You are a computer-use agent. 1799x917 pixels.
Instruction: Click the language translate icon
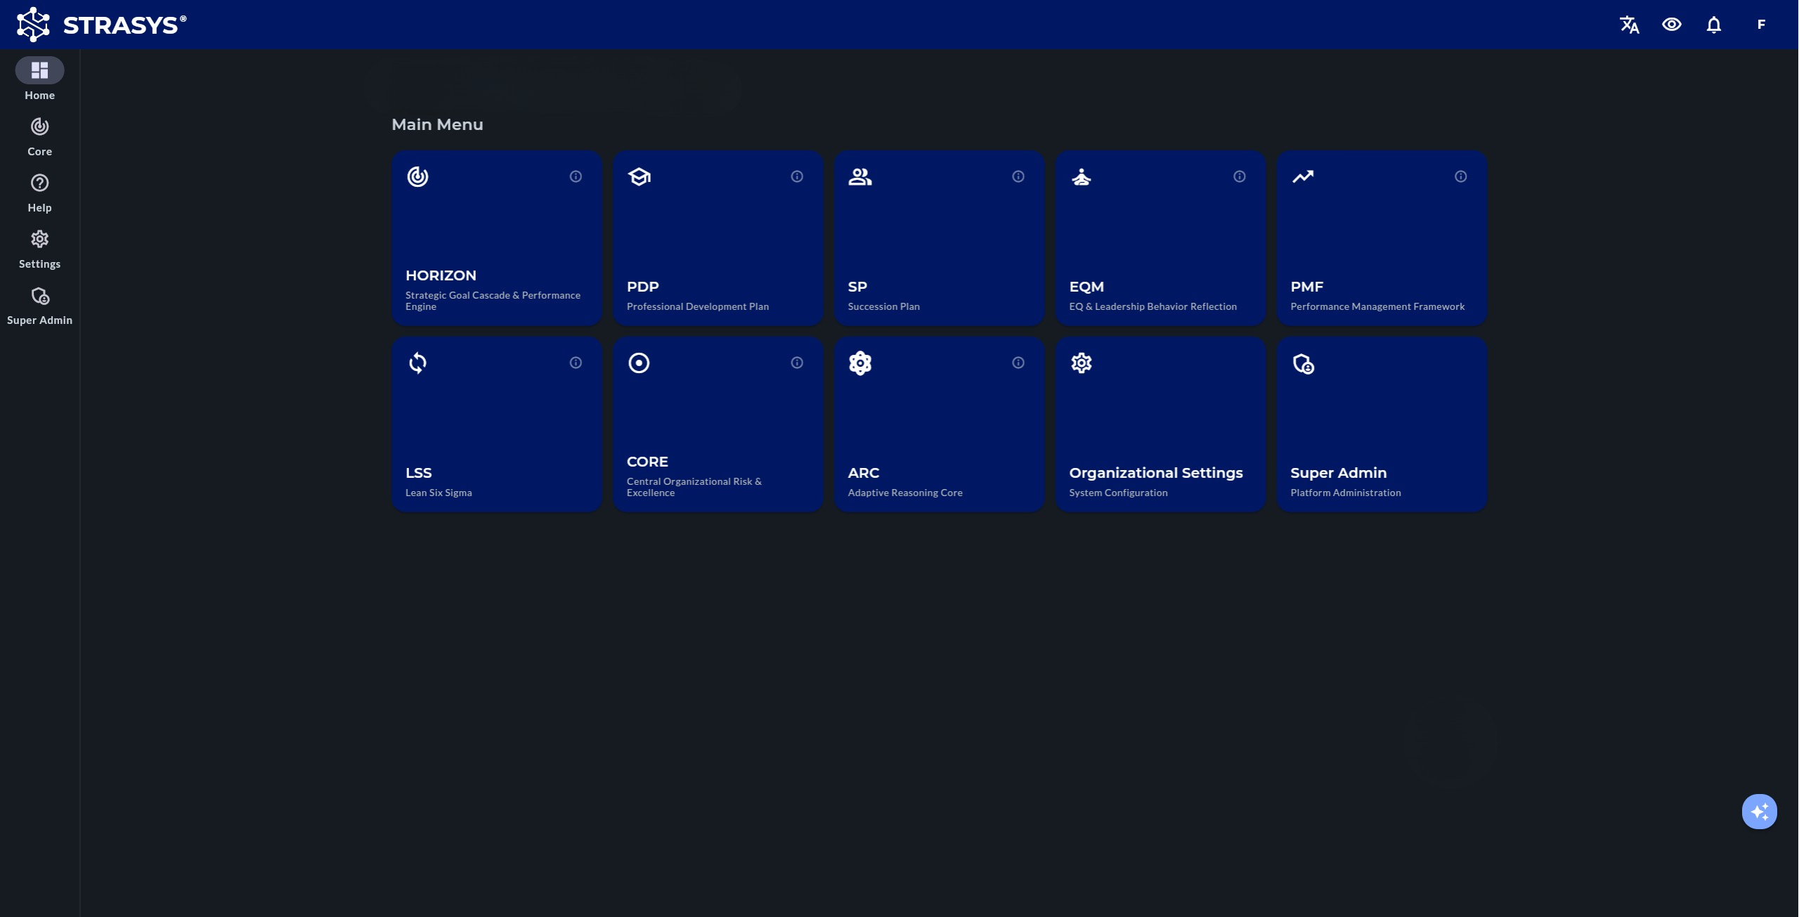(1630, 25)
